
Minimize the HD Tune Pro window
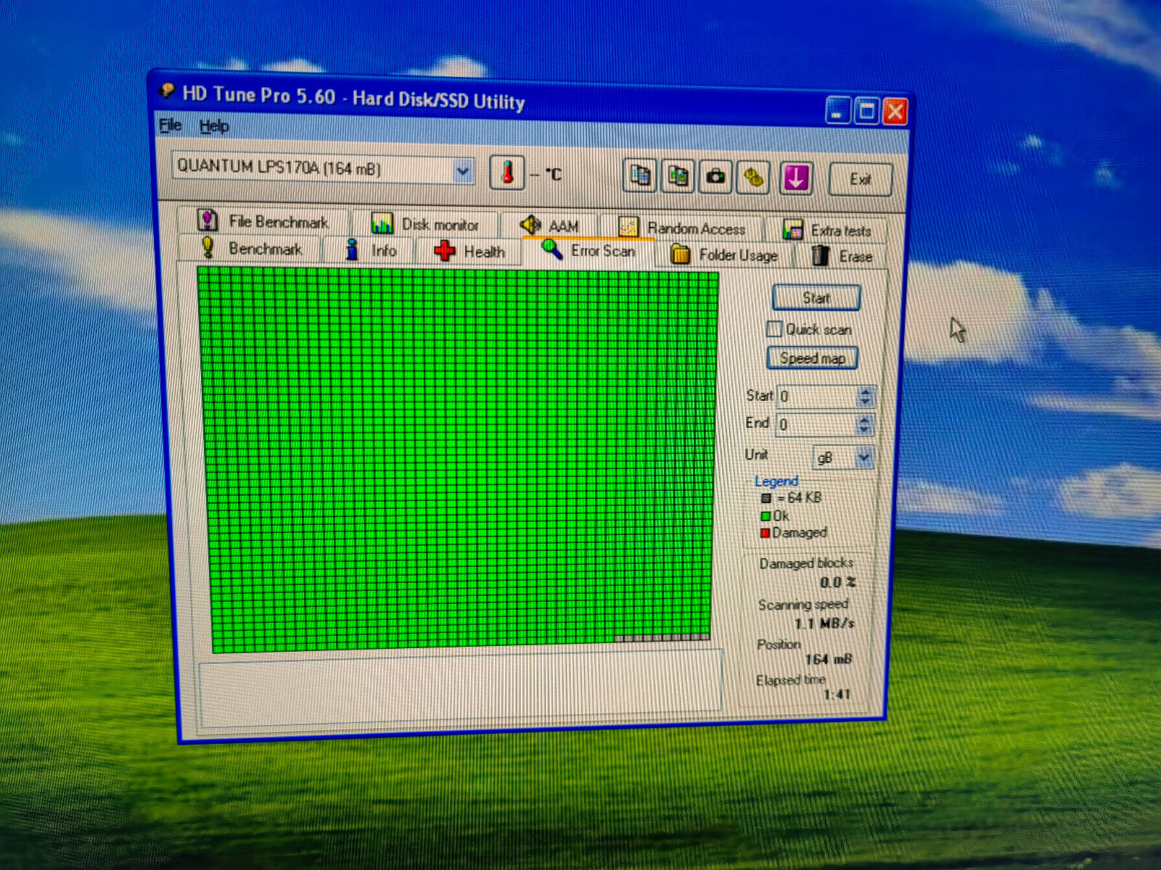pos(837,109)
